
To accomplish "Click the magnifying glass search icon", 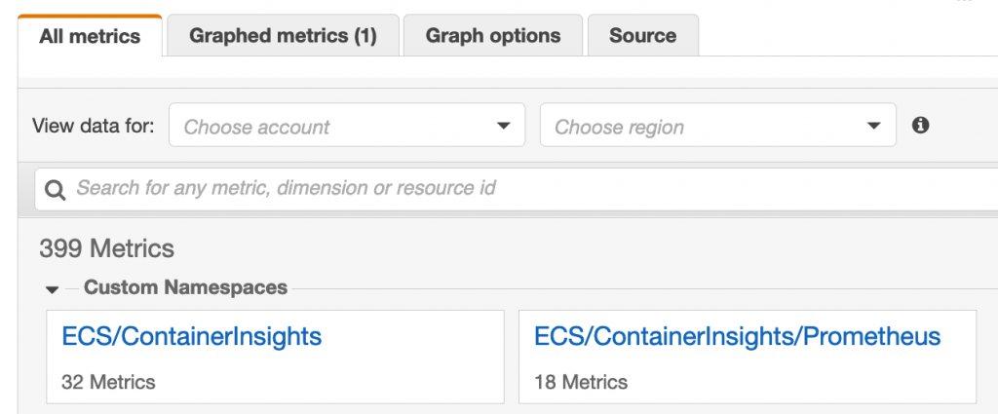I will [x=56, y=188].
